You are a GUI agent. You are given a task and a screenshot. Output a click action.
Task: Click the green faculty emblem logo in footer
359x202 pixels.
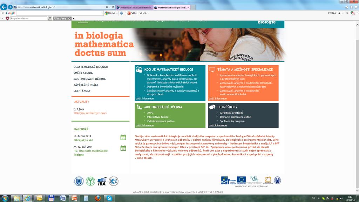[x=90, y=181]
